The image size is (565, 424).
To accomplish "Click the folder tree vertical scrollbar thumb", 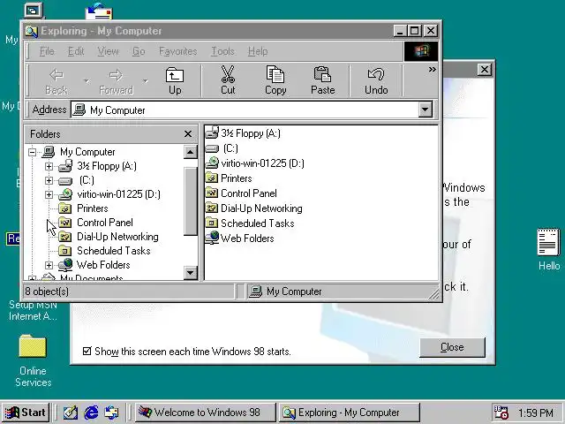I will click(190, 201).
